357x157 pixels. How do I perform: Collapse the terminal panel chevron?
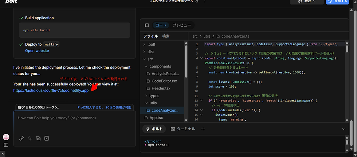(x=344, y=129)
